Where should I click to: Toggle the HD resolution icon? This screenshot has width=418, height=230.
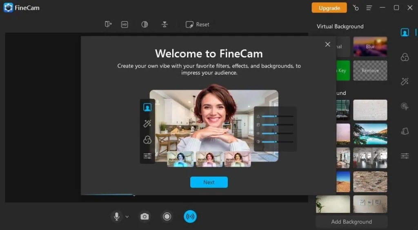[125, 24]
